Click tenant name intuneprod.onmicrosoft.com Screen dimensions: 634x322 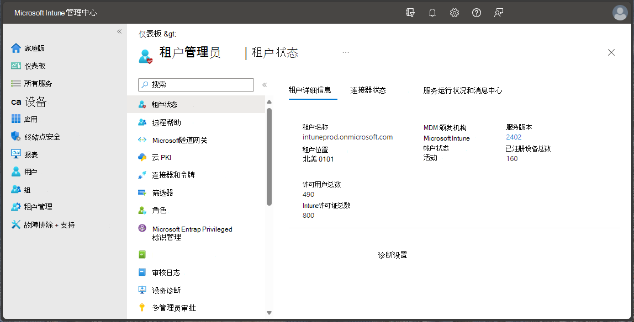tap(348, 137)
